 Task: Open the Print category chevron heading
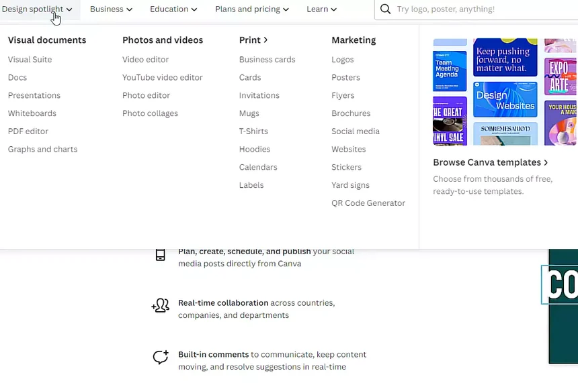coord(253,40)
